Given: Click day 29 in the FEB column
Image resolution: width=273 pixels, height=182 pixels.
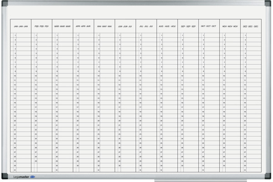Looking at the screenshot, I should click(35, 161).
